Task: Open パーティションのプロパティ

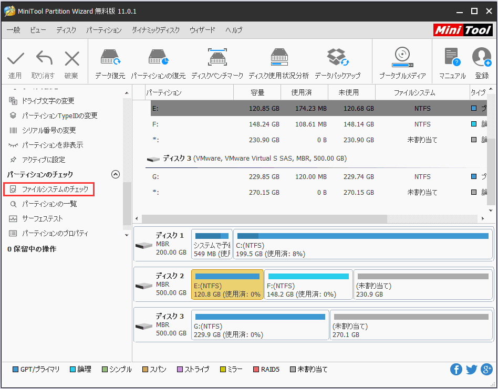Action: pos(49,234)
